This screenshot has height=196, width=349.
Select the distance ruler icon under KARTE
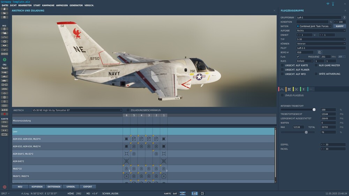(x=4, y=130)
